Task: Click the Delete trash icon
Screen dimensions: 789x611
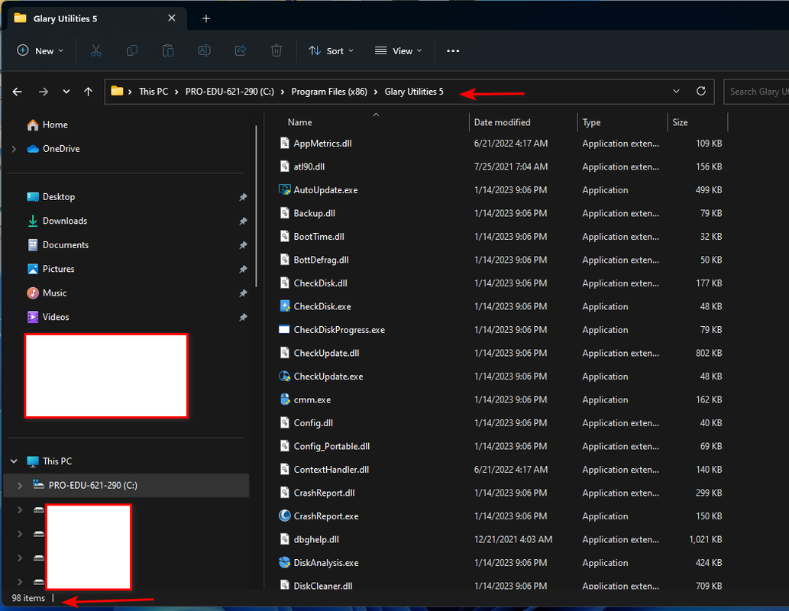Action: click(x=276, y=51)
